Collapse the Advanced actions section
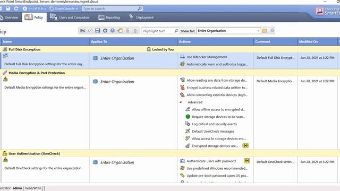340x191 pixels. pyautogui.click(x=181, y=102)
